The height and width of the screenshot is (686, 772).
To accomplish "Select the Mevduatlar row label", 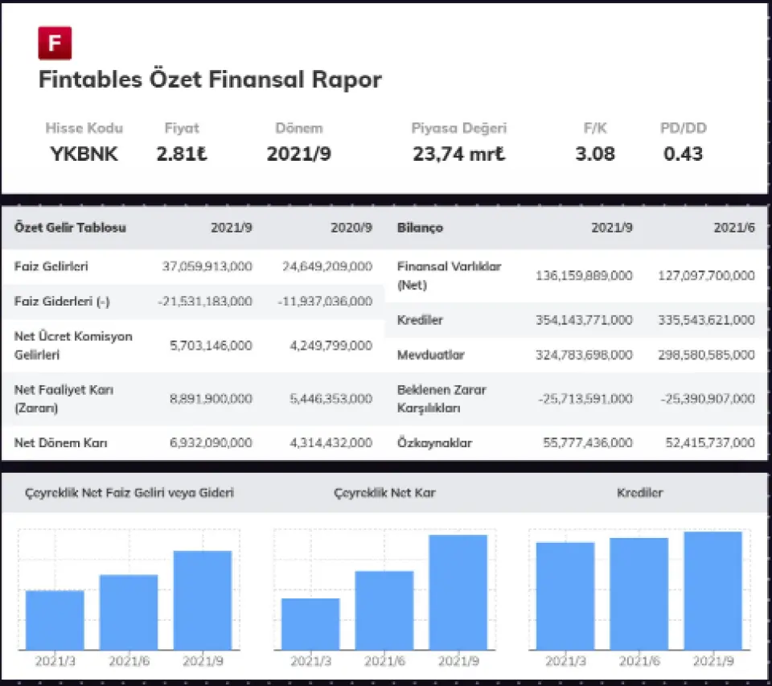I will pos(430,355).
